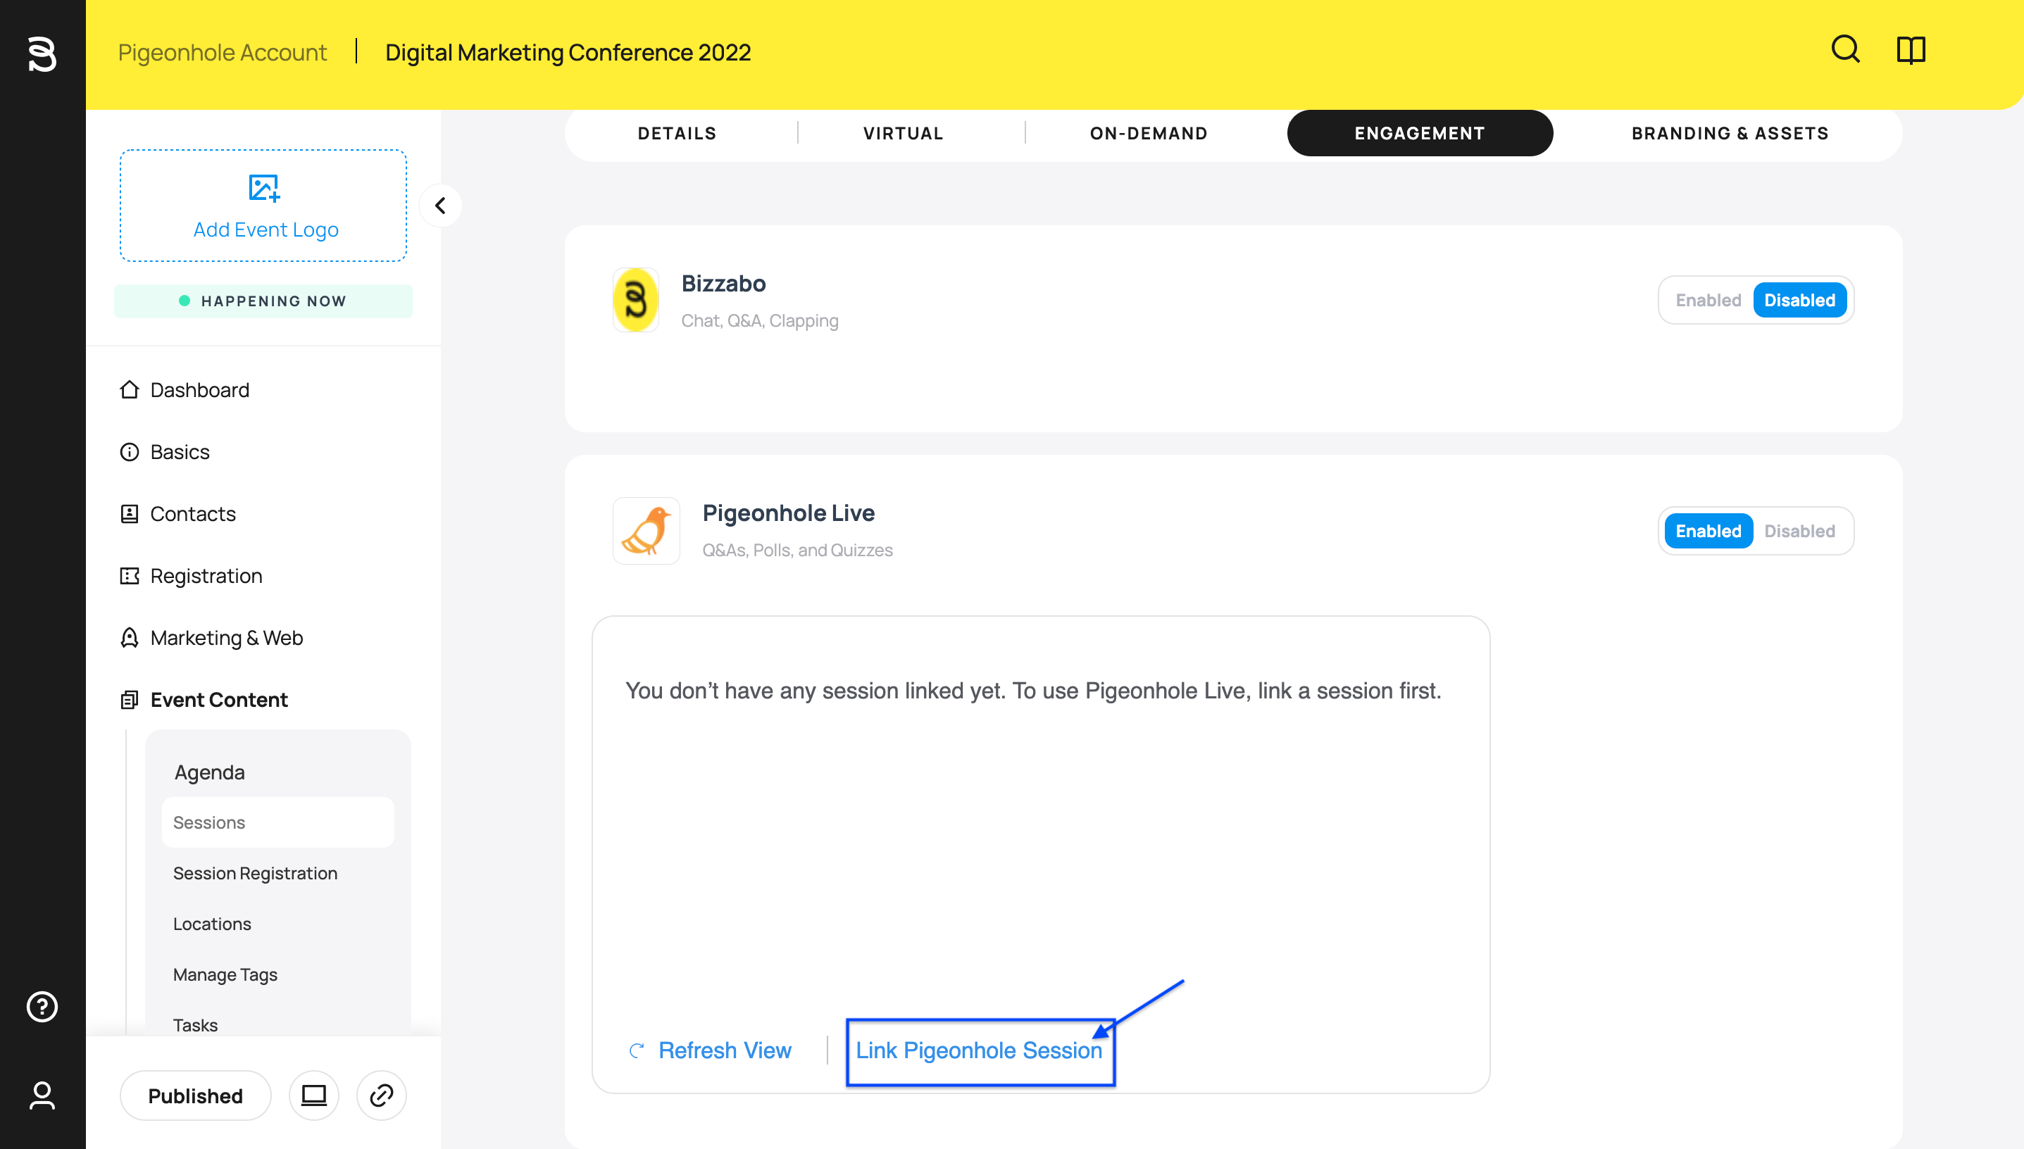The height and width of the screenshot is (1149, 2024).
Task: Click the Bizzabo logo in dark sidebar
Action: point(42,54)
